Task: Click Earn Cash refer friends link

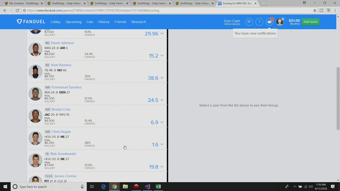Action: (x=232, y=22)
